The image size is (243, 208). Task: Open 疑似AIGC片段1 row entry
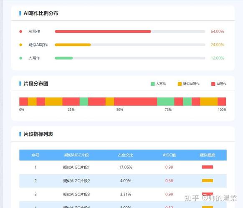point(76,167)
